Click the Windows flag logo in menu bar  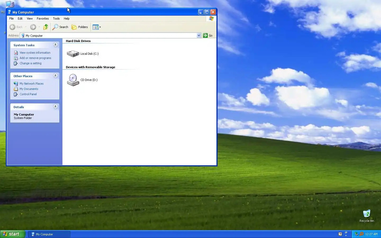point(211,19)
